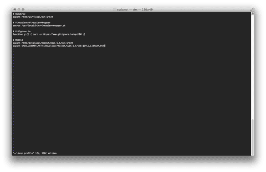This screenshot has width=266, height=172.
Task: Click the vertical scrollbar thumb
Action: click(x=253, y=137)
